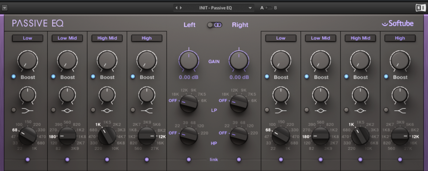Viewport: 428px width, 171px height.
Task: Toggle left Low Mid band shape LED
Action: [x=53, y=110]
